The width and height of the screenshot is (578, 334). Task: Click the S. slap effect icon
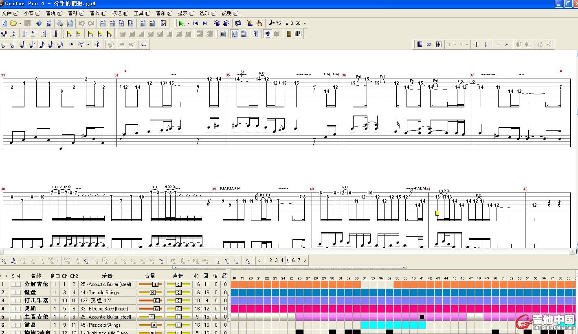tap(226, 260)
